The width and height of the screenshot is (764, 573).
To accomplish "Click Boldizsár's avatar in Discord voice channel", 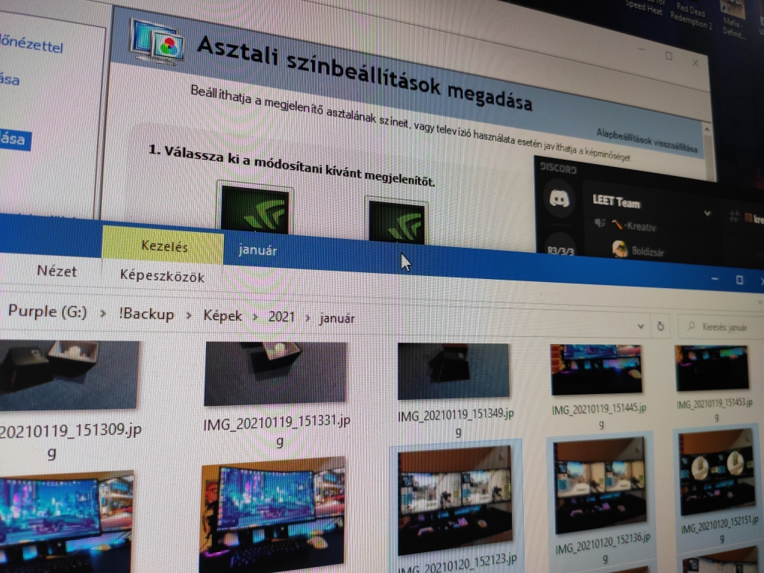I will click(x=619, y=250).
